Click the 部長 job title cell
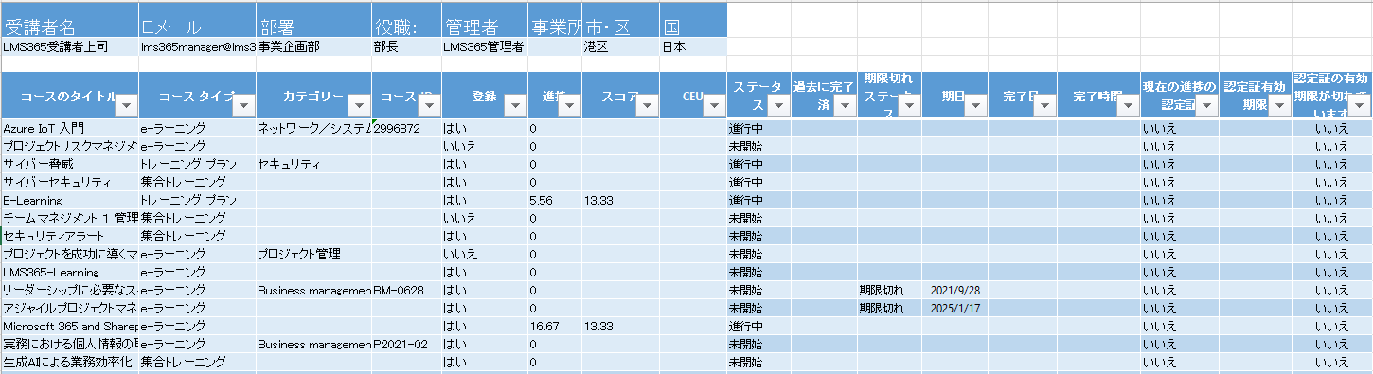 406,46
